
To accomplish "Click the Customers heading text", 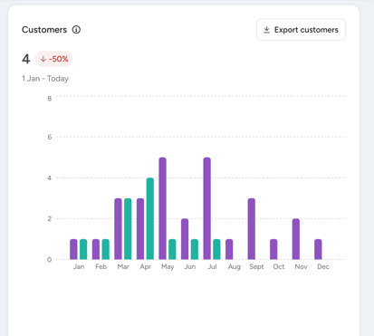I will 44,30.
